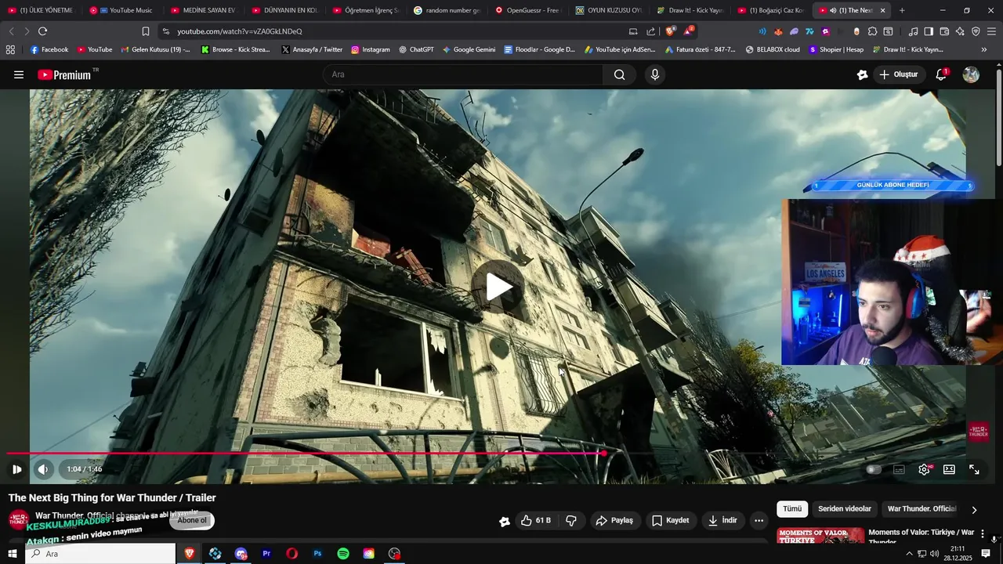Switch to random number generator tab
Screen dimensions: 1003x564
tap(447, 10)
